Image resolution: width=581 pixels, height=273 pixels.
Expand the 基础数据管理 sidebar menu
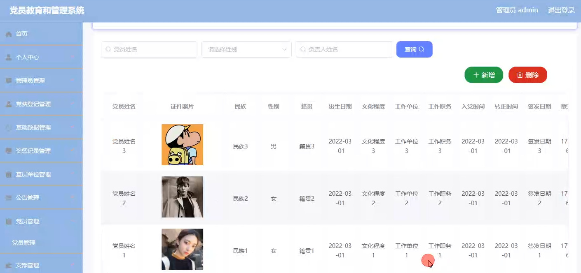click(x=33, y=128)
